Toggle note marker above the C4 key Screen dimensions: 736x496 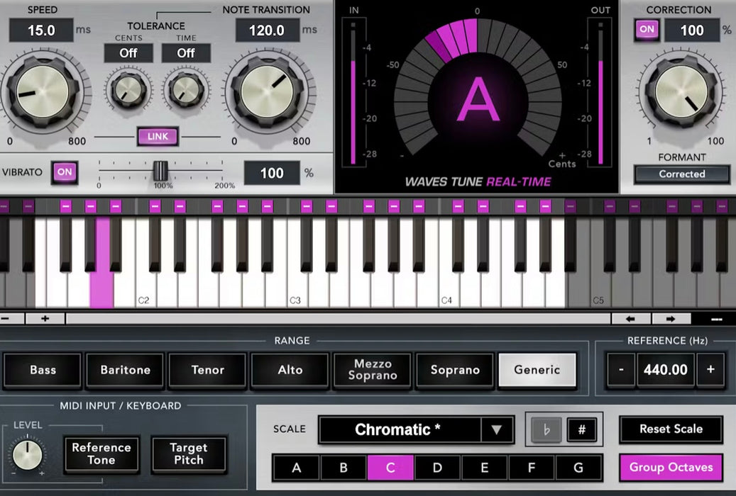pyautogui.click(x=458, y=206)
